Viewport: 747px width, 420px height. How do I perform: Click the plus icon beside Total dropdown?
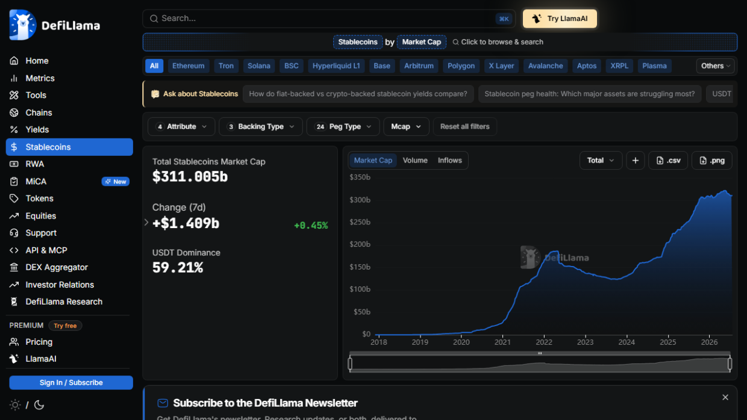point(636,160)
